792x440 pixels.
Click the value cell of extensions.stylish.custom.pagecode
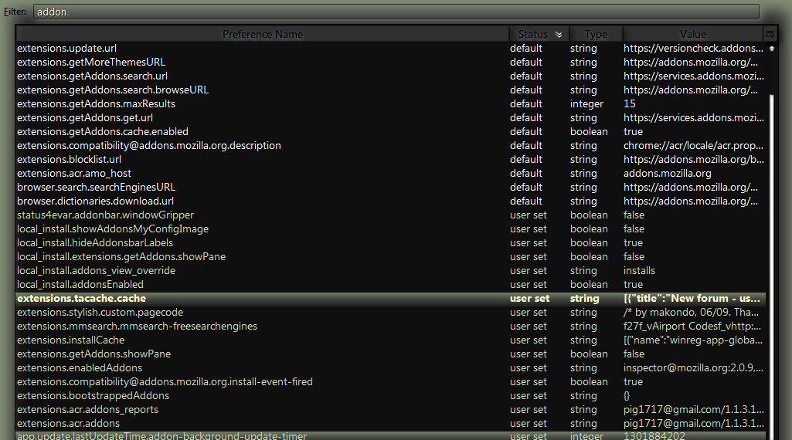coord(691,313)
